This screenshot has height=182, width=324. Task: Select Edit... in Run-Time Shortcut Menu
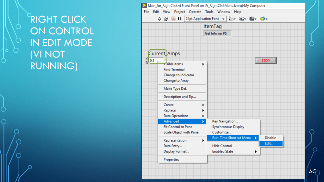point(269,143)
